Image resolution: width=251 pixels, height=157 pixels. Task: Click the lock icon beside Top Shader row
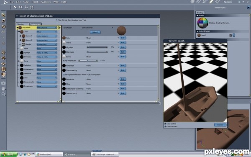pyautogui.click(x=59, y=28)
